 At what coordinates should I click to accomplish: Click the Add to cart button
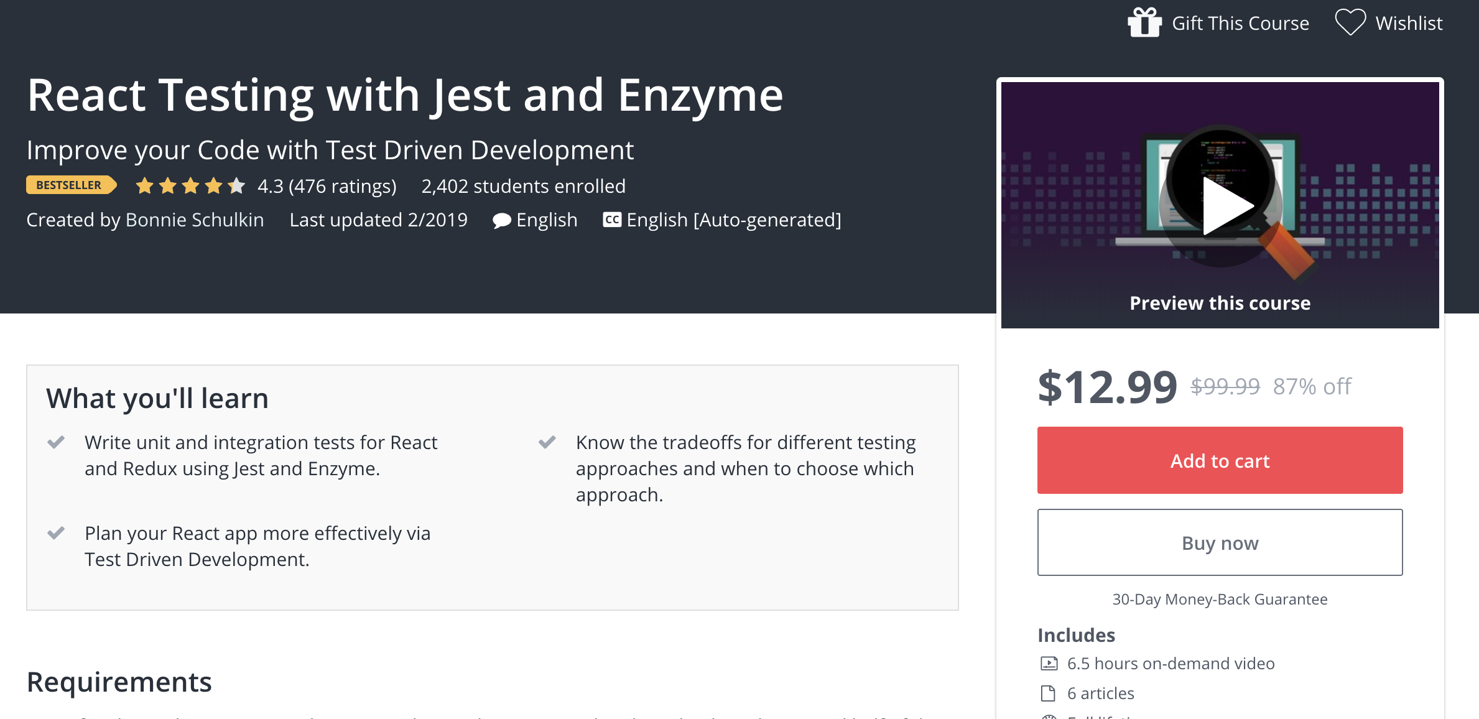coord(1220,460)
